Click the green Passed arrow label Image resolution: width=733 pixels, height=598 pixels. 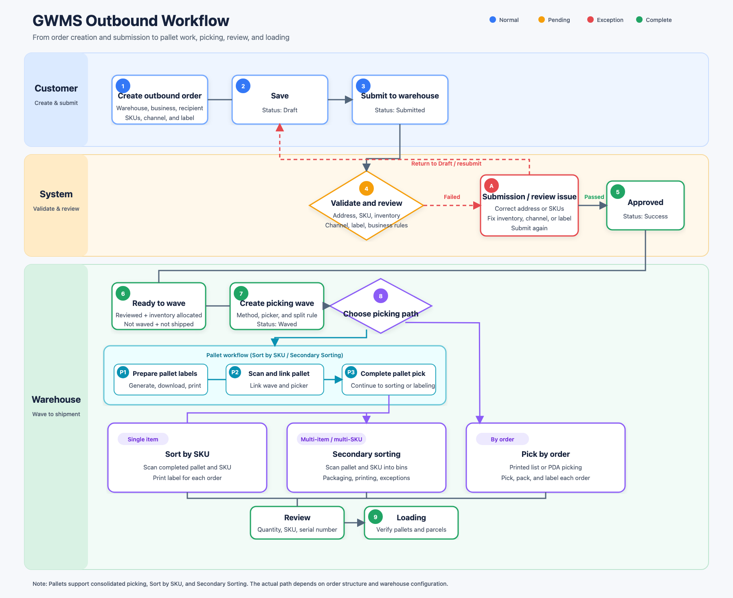pos(594,197)
